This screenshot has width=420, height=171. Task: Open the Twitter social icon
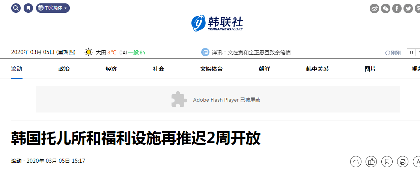pyautogui.click(x=408, y=8)
